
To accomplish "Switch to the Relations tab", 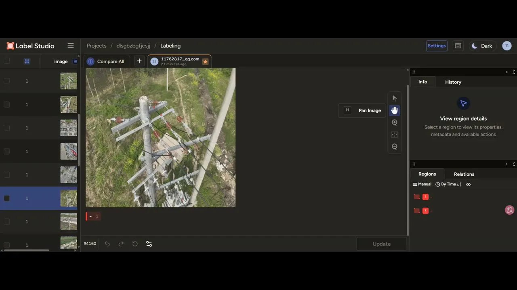I will [x=464, y=174].
